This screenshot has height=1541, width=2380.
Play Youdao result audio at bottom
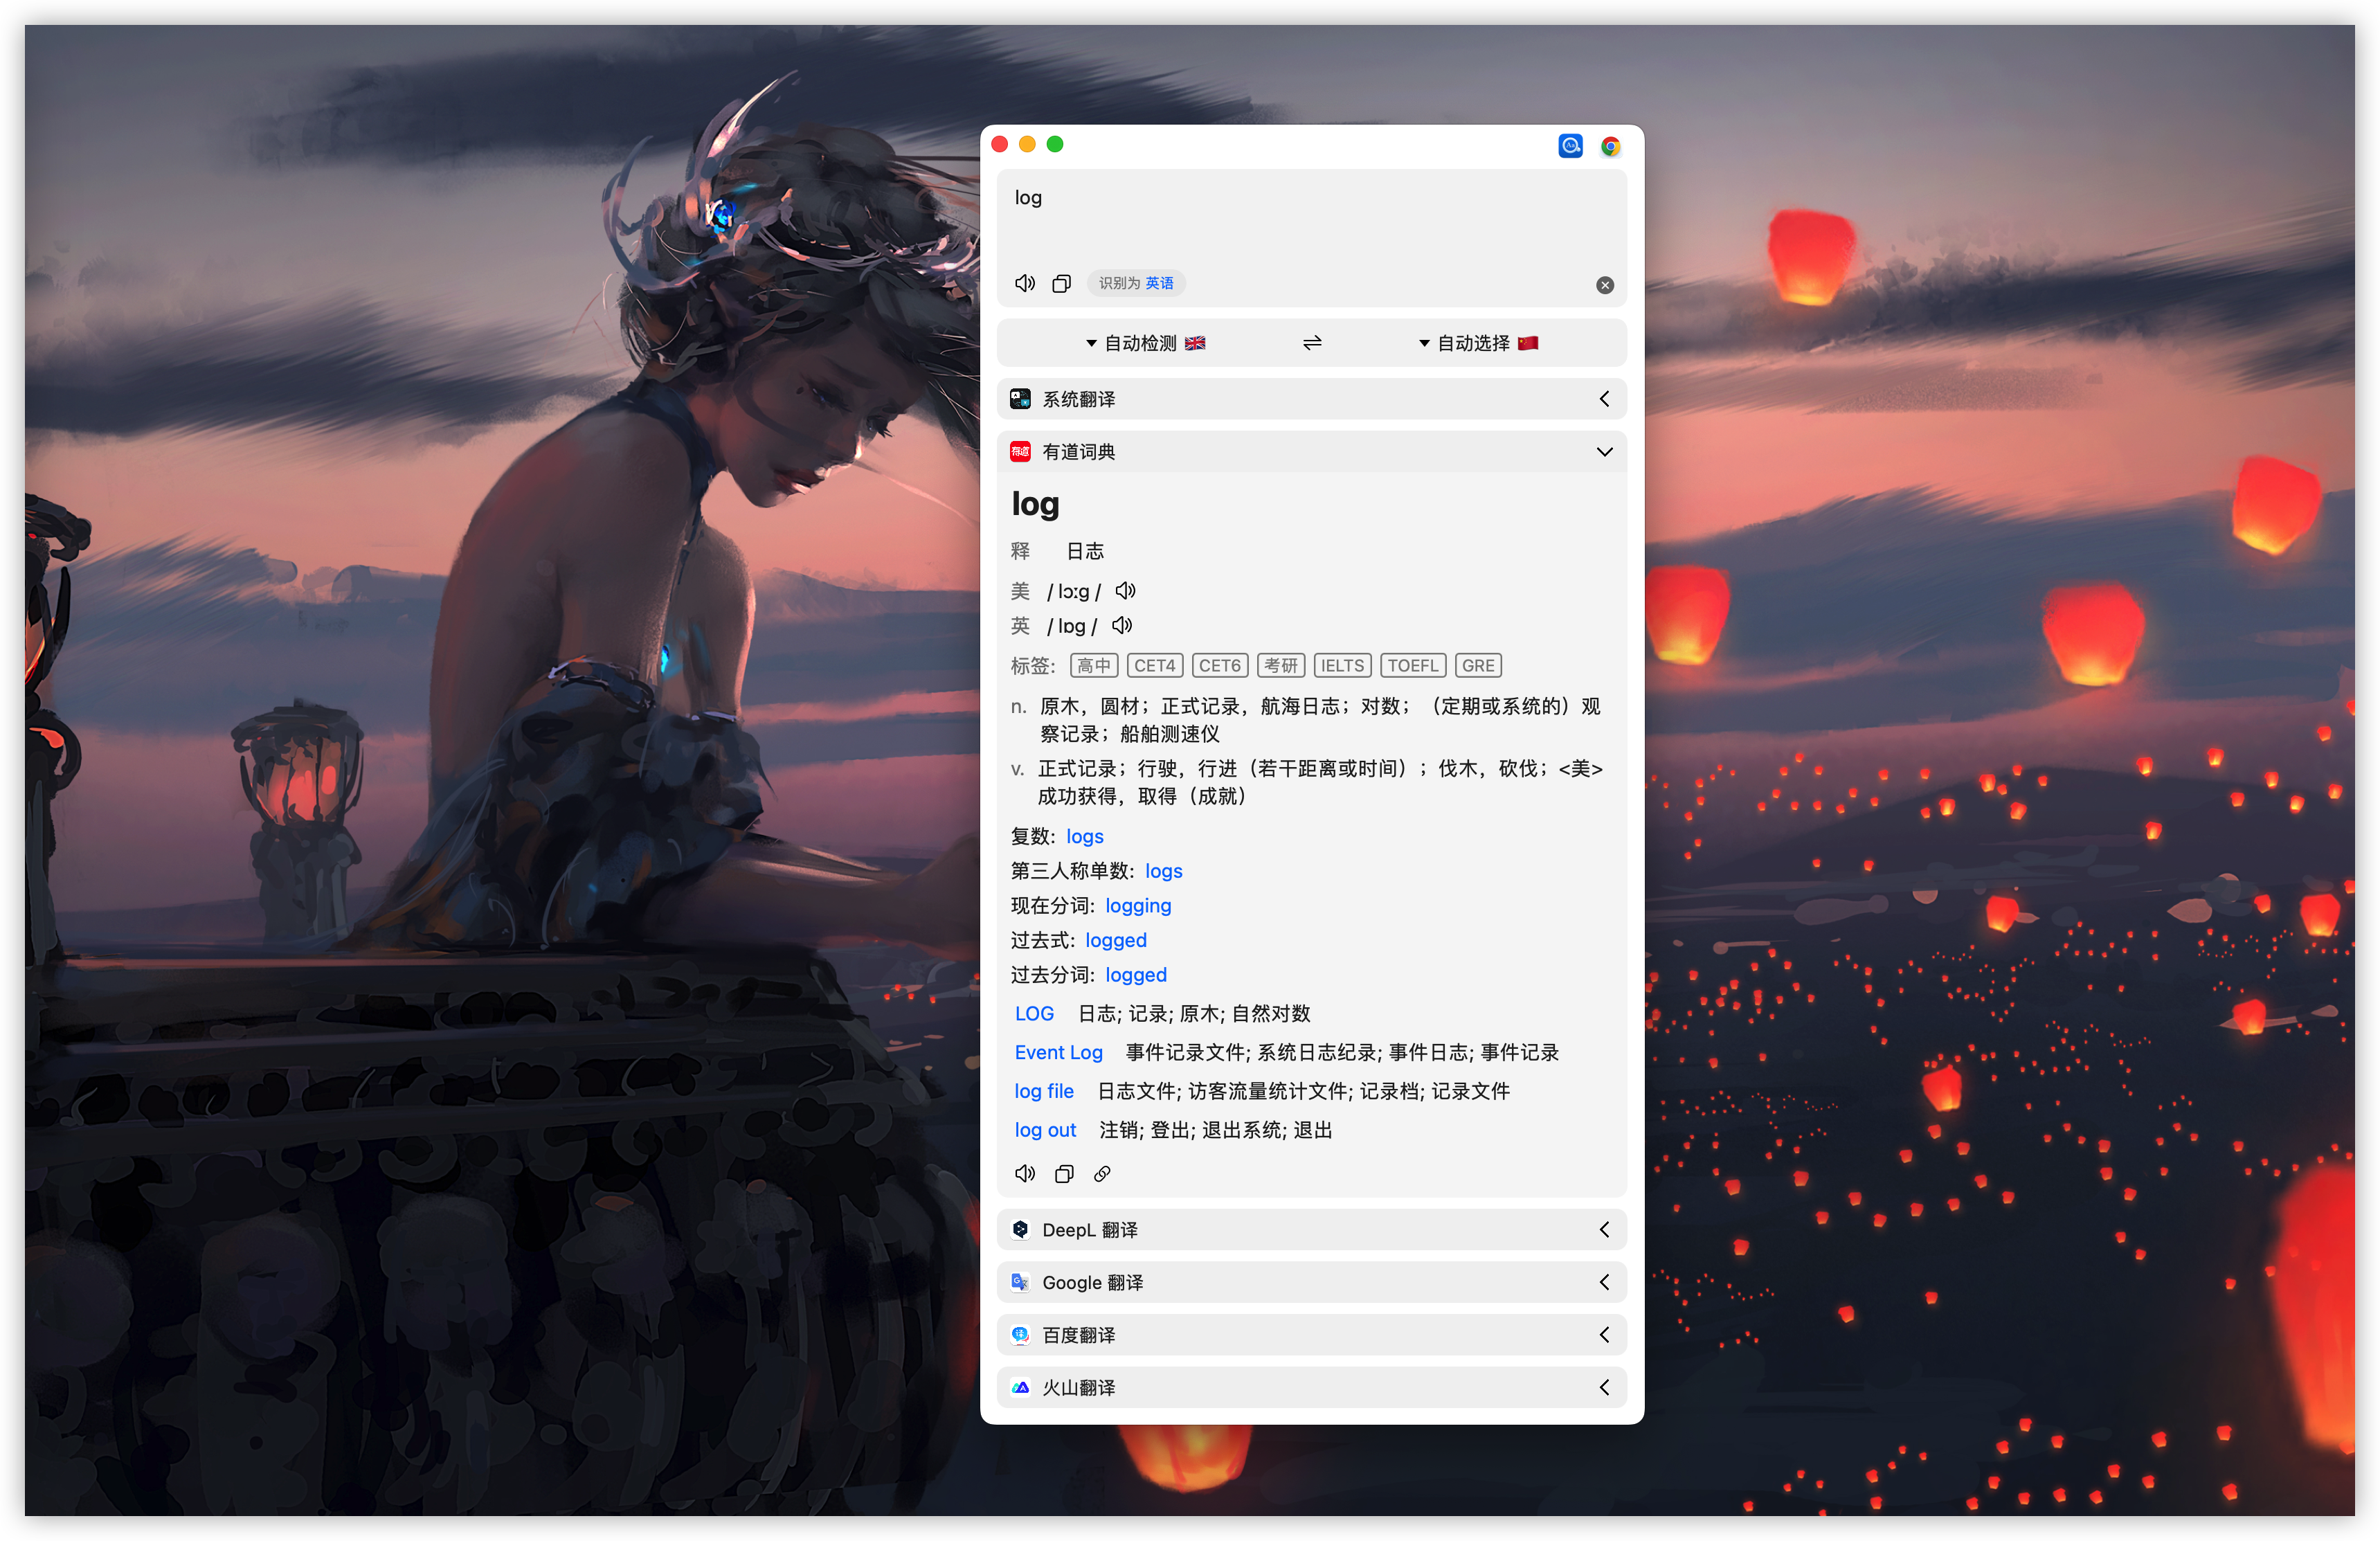pos(1025,1174)
